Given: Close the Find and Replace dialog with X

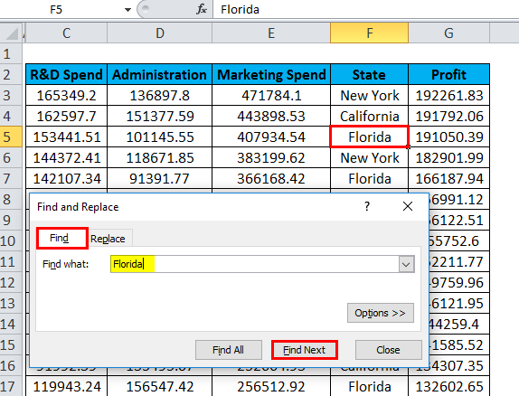Looking at the screenshot, I should coord(408,206).
